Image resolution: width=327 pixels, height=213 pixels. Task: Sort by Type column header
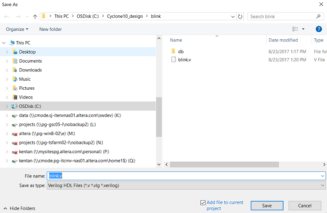[x=319, y=40]
